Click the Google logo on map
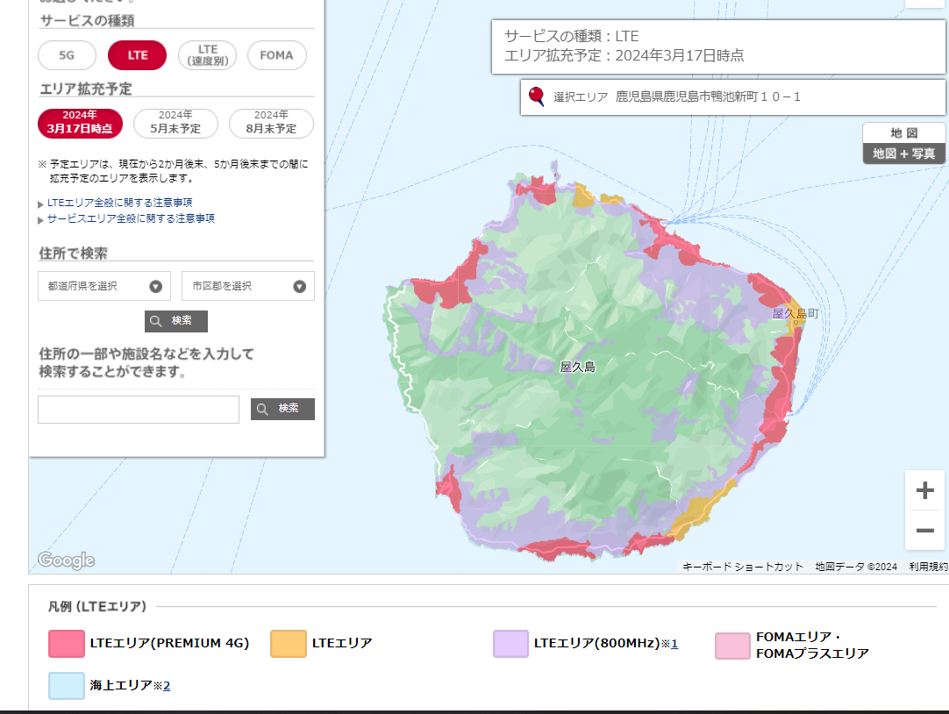The height and width of the screenshot is (714, 949). click(x=67, y=560)
